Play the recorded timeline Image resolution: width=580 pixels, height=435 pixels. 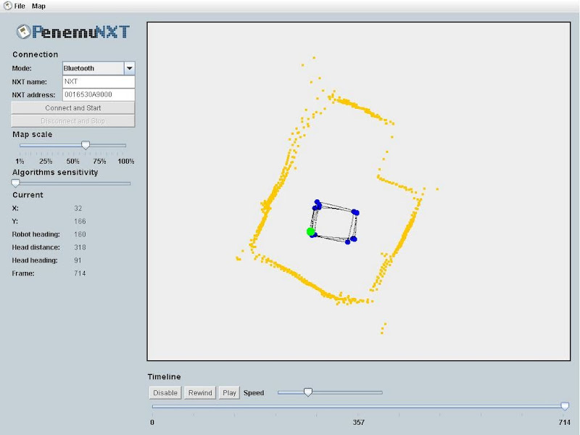coord(229,393)
